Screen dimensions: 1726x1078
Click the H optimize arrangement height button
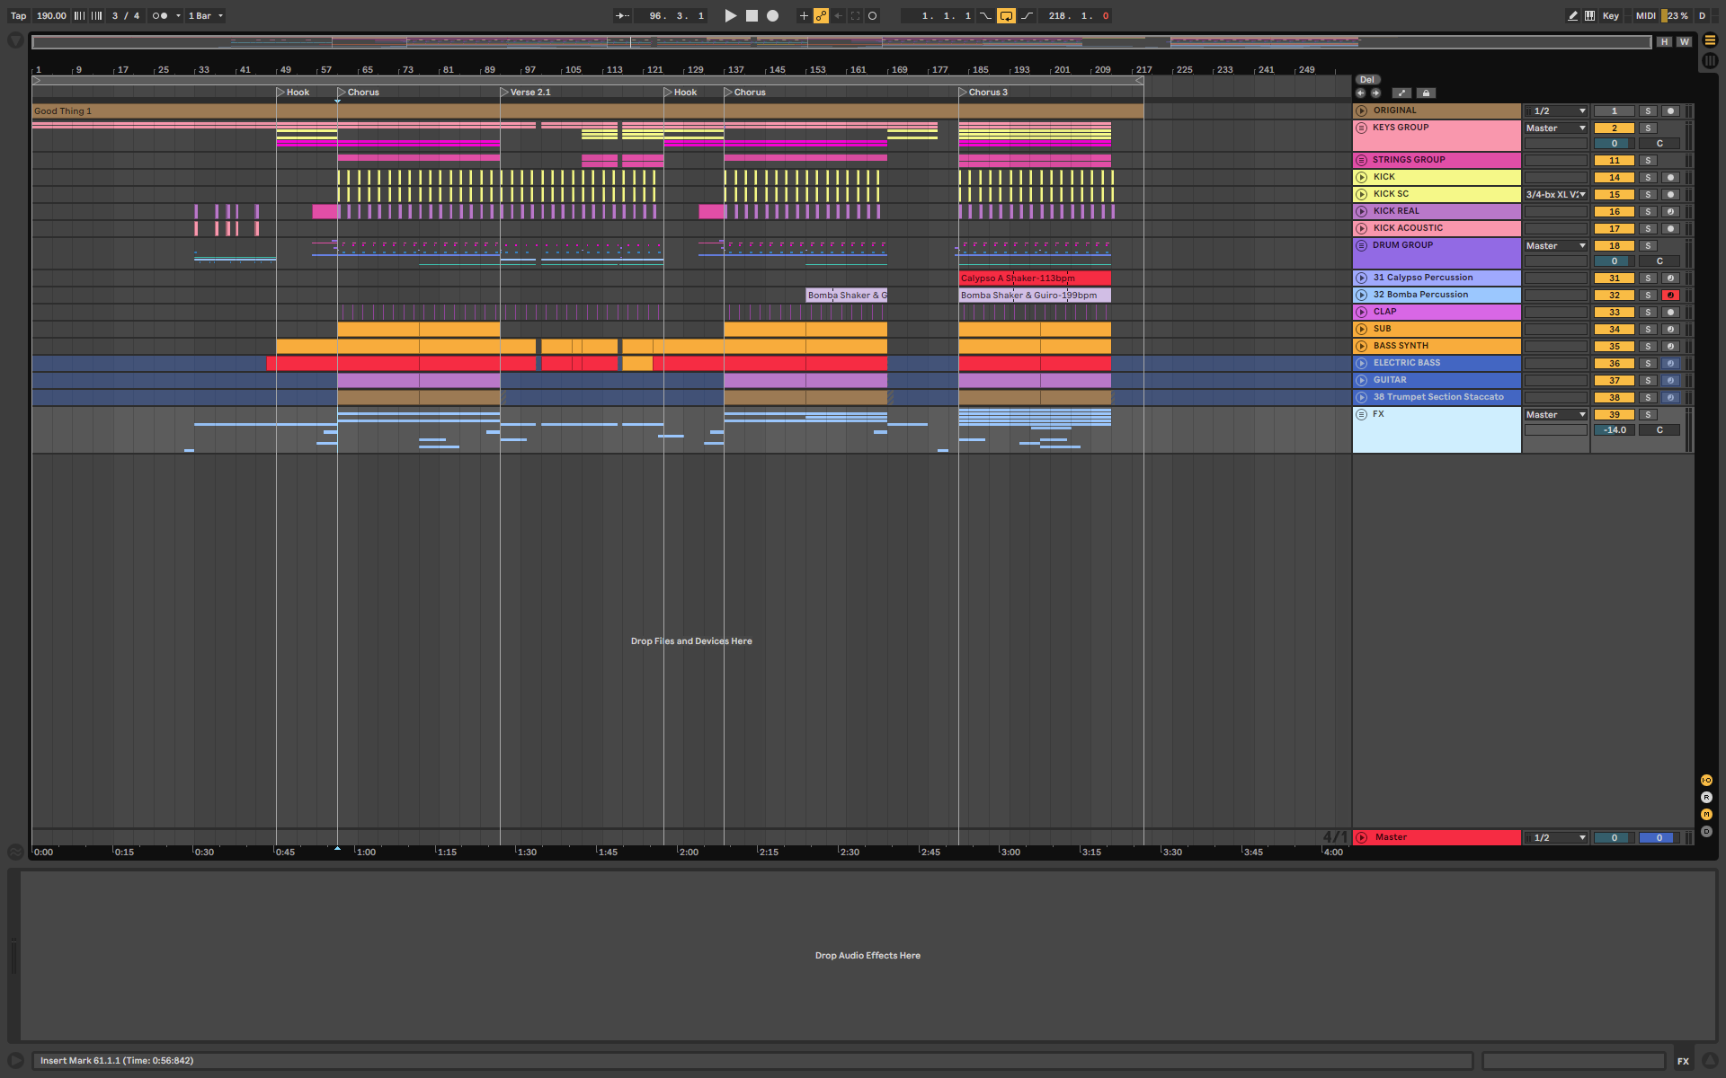[x=1665, y=41]
